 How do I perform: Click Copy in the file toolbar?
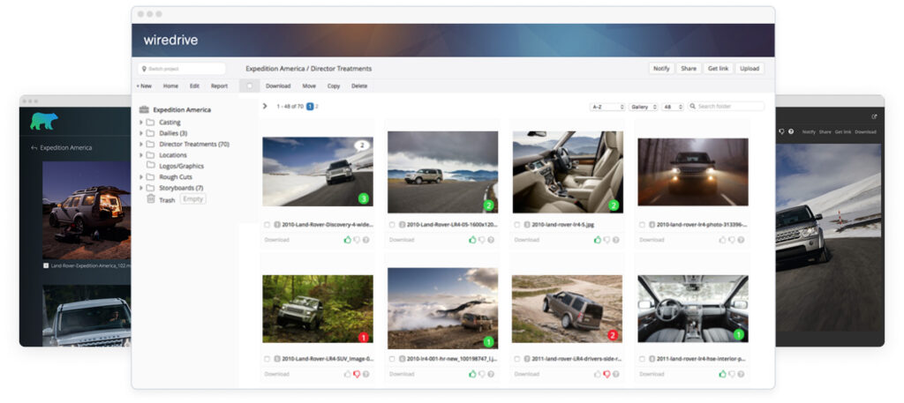(x=333, y=86)
